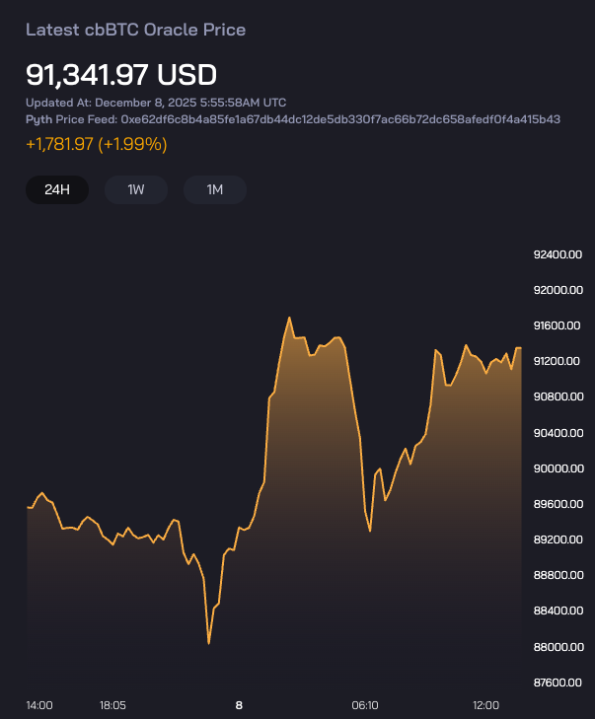Select the 24H time range tab
The image size is (595, 719).
pyautogui.click(x=57, y=189)
